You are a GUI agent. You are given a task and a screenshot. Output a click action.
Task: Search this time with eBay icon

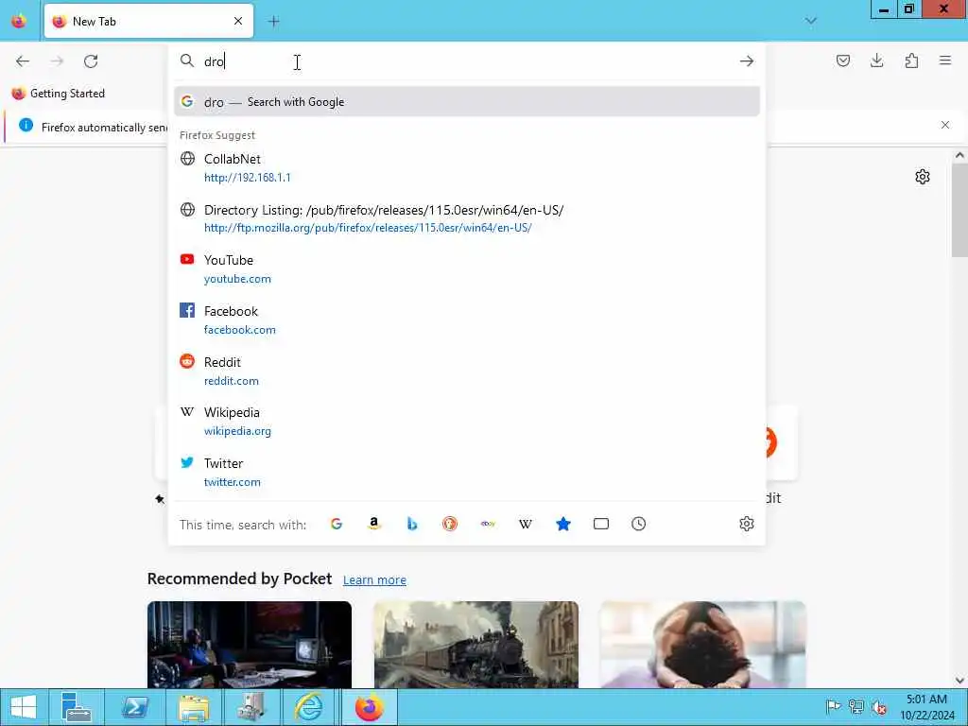[488, 524]
